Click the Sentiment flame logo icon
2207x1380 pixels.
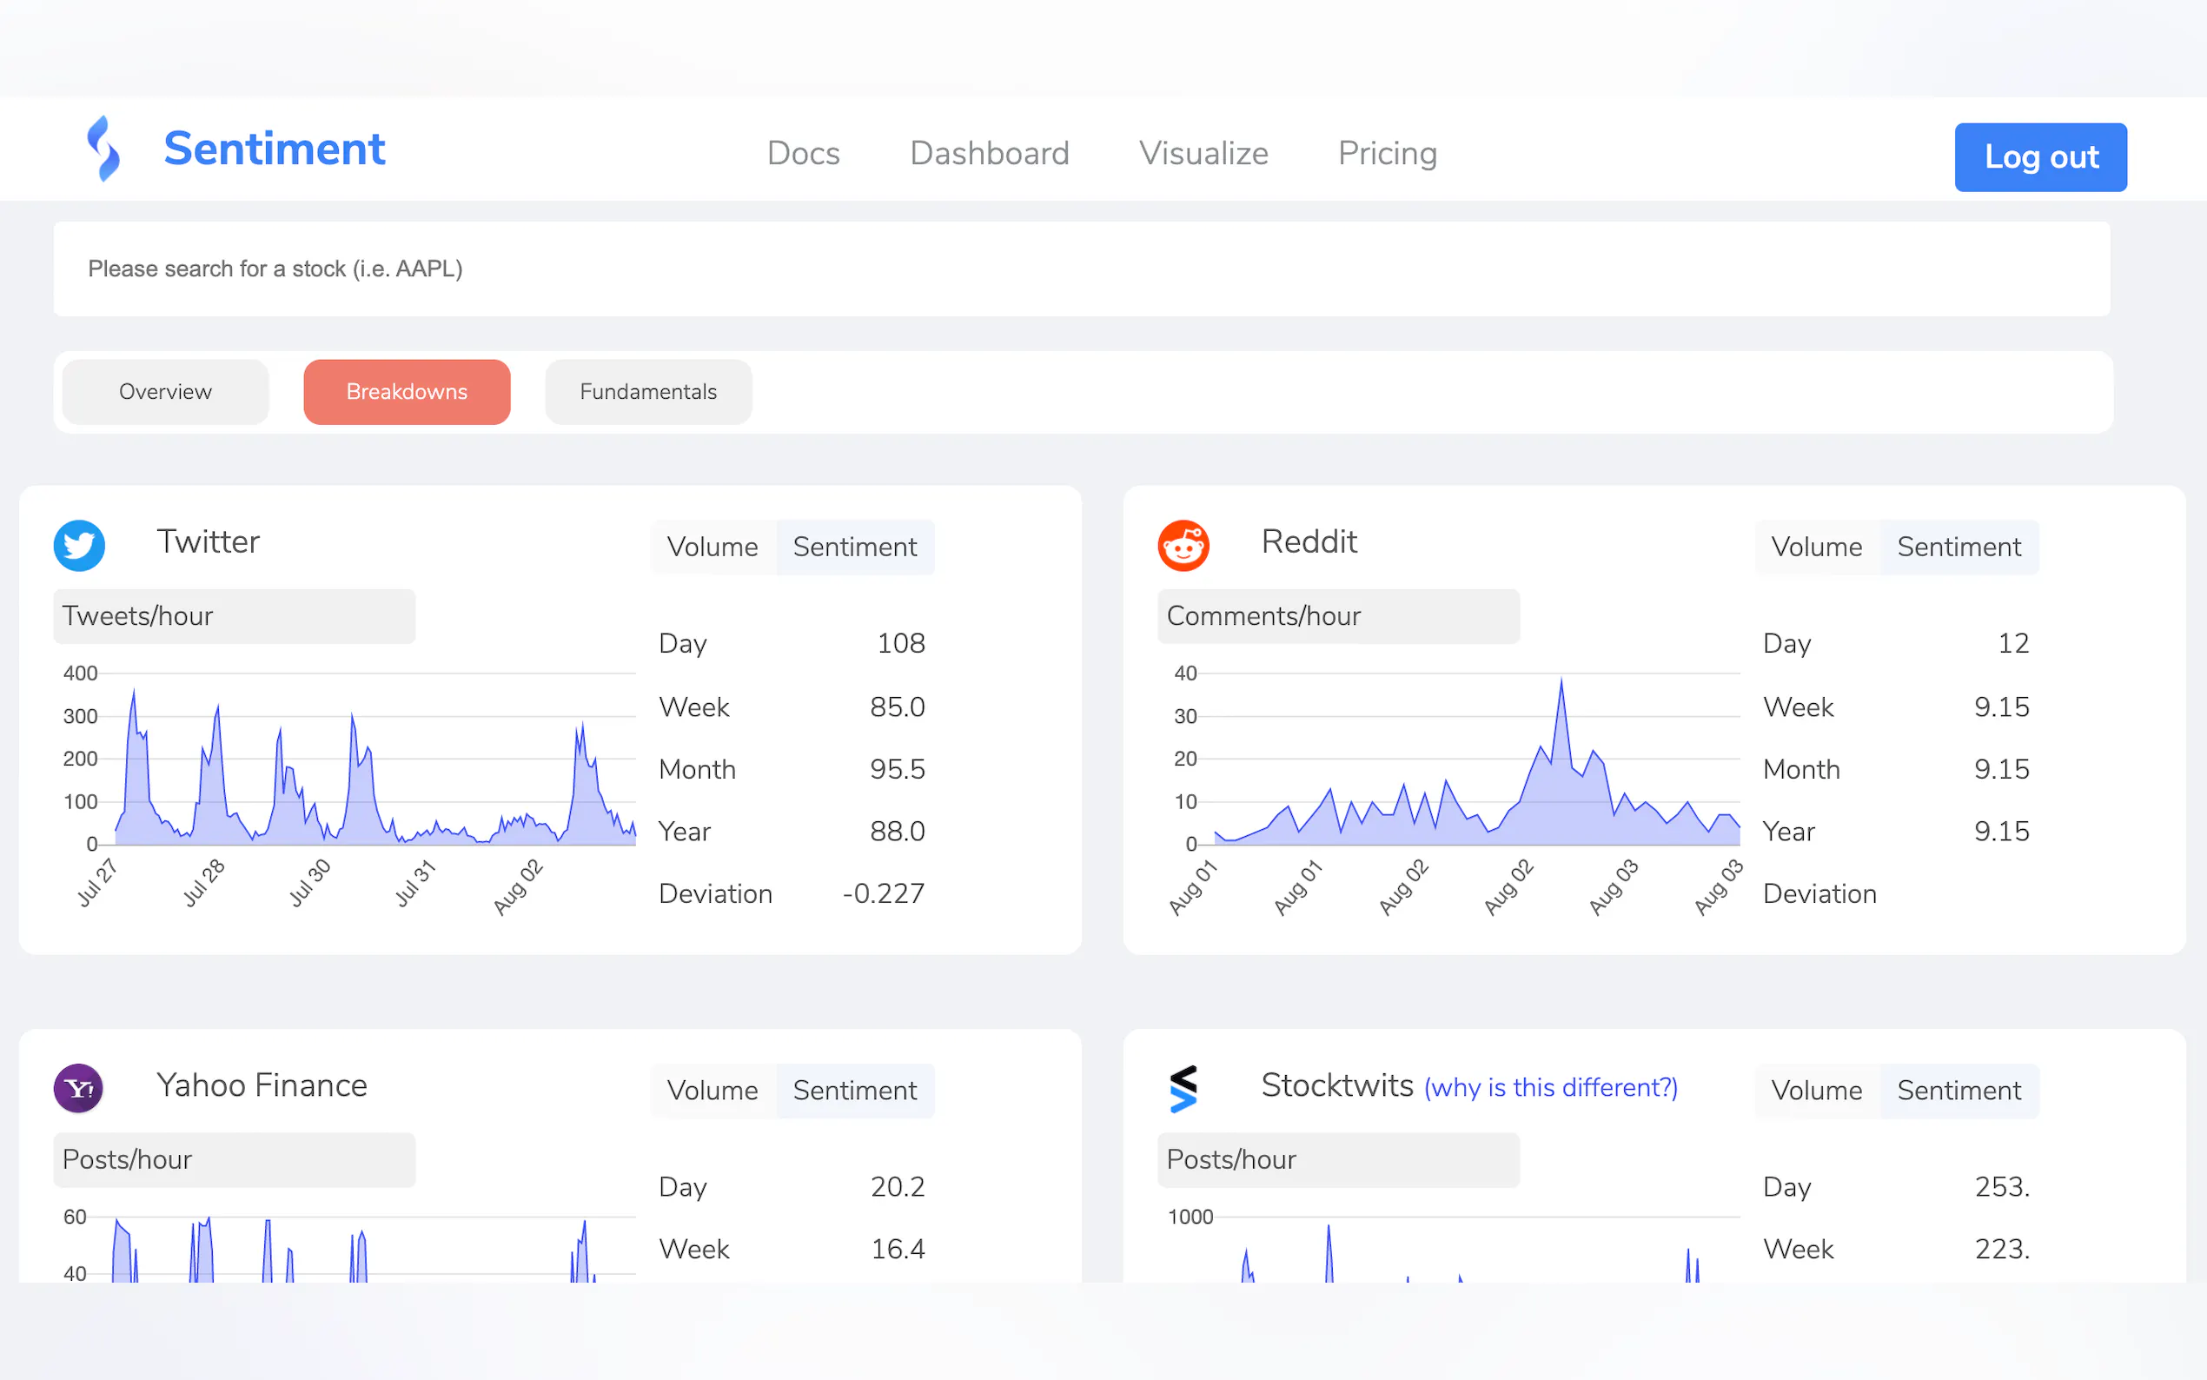(103, 149)
